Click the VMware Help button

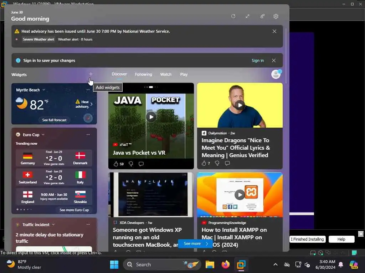click(x=341, y=239)
